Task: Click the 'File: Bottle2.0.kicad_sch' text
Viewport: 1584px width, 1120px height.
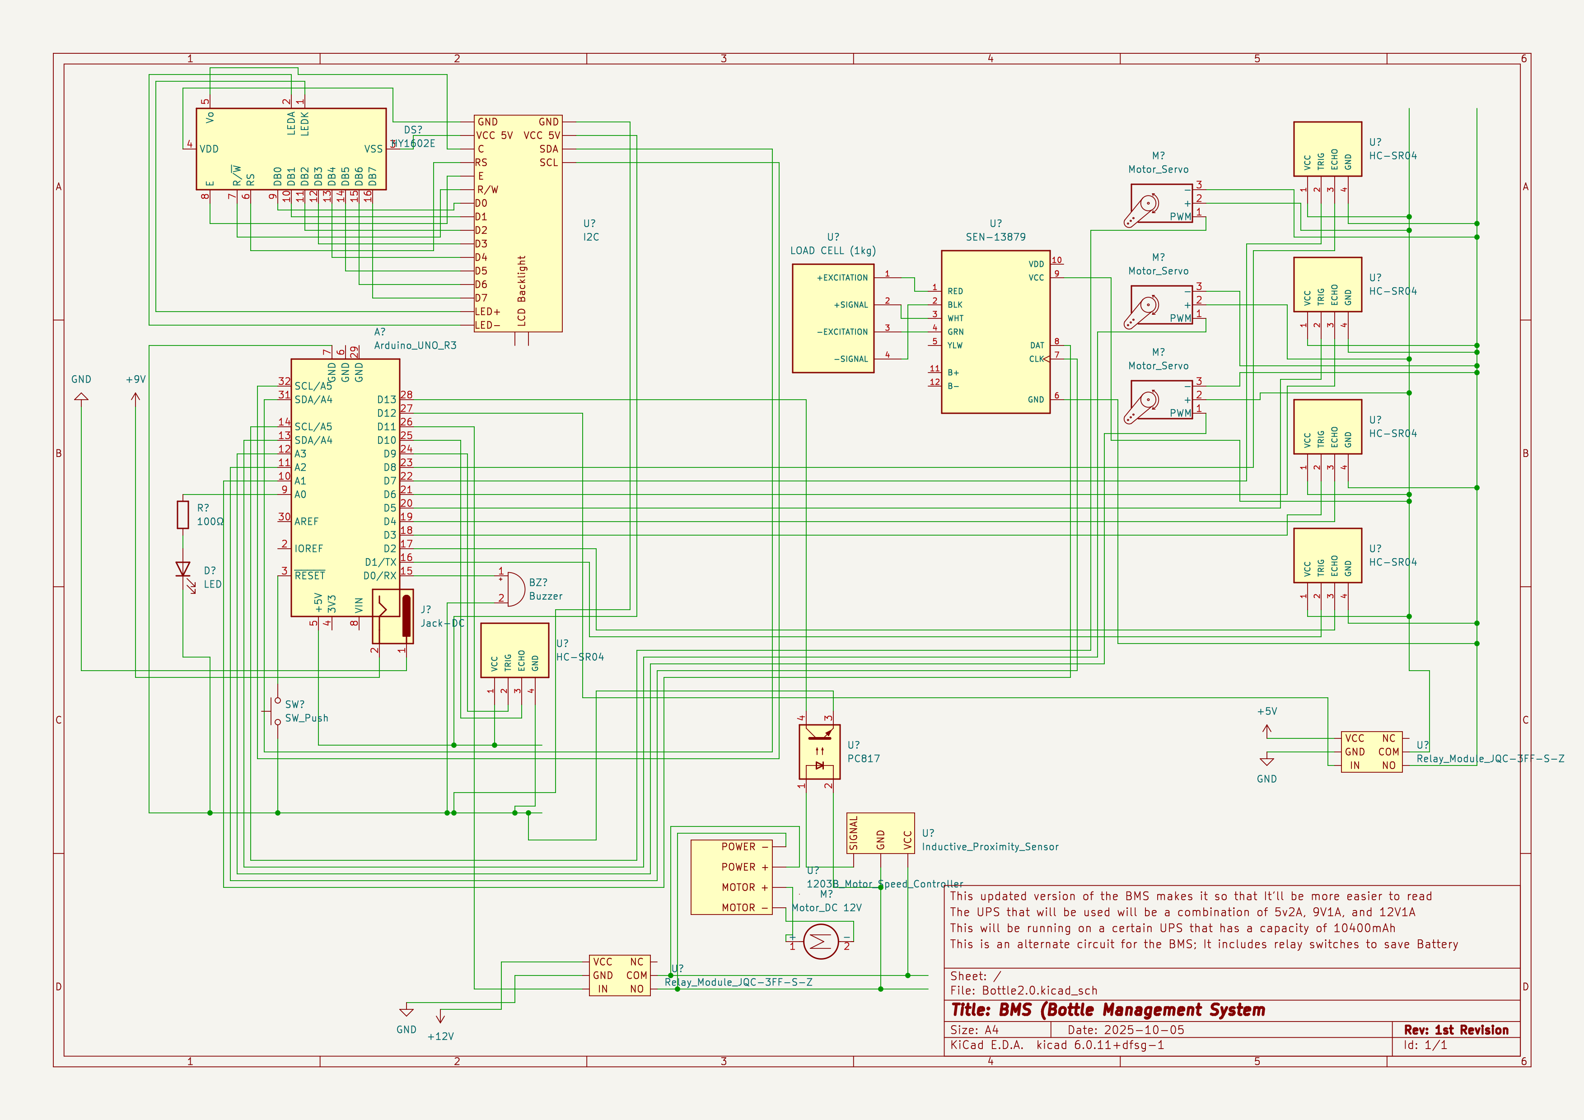Action: click(x=1024, y=990)
